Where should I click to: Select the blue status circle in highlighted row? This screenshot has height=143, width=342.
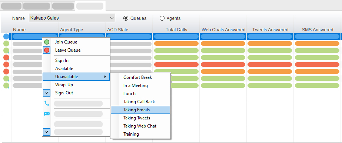pos(6,36)
